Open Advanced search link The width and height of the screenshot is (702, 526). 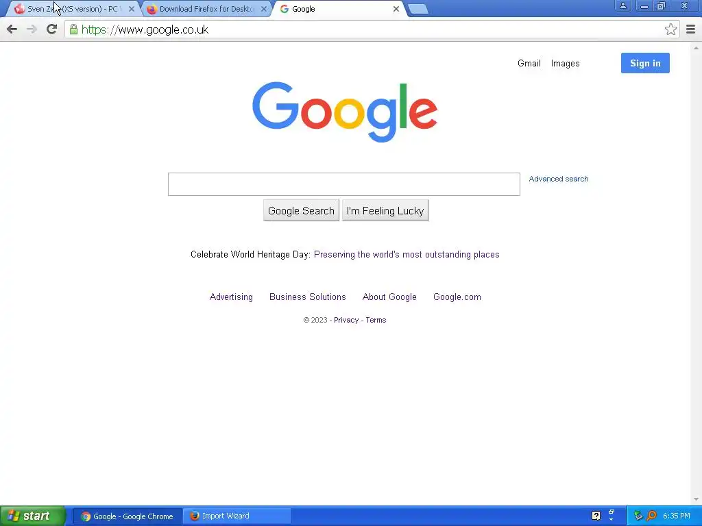(559, 179)
